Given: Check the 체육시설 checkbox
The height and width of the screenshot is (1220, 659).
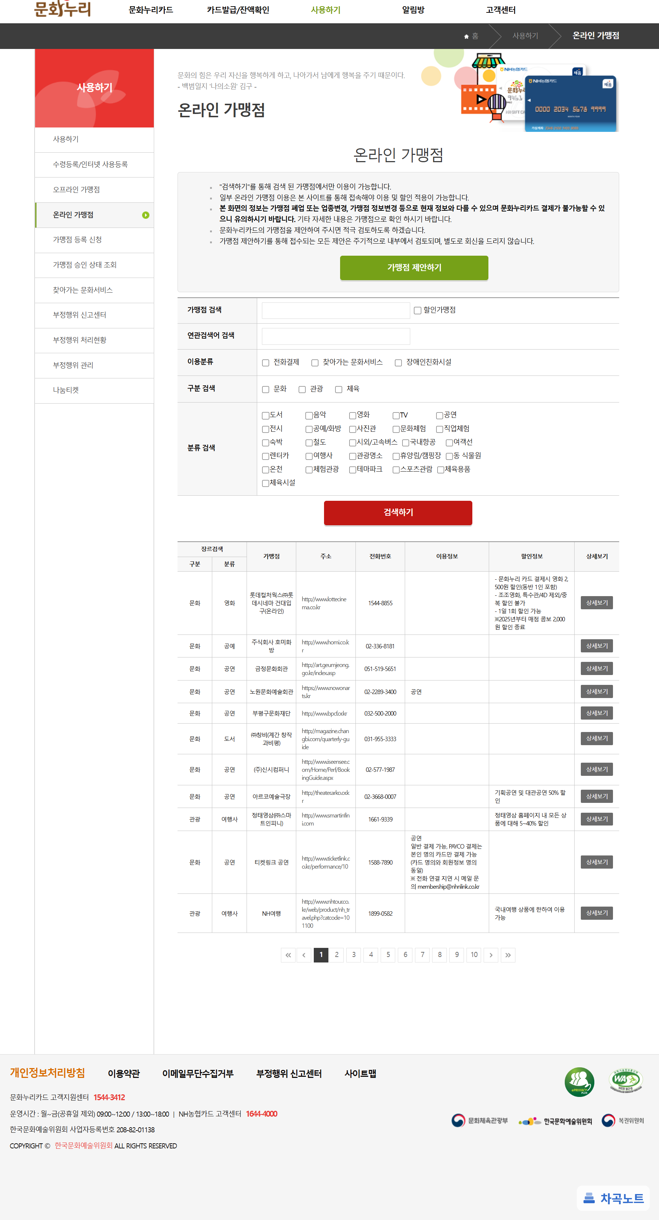Looking at the screenshot, I should click(x=266, y=483).
